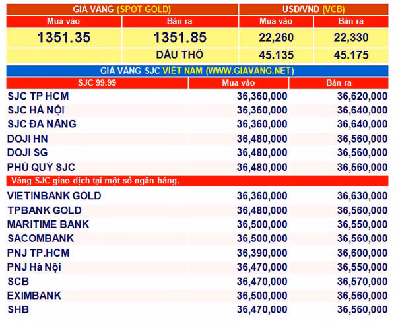396x322 pixels.
Task: Click EXIMBANK buy price 36,500,000
Action: tap(262, 296)
